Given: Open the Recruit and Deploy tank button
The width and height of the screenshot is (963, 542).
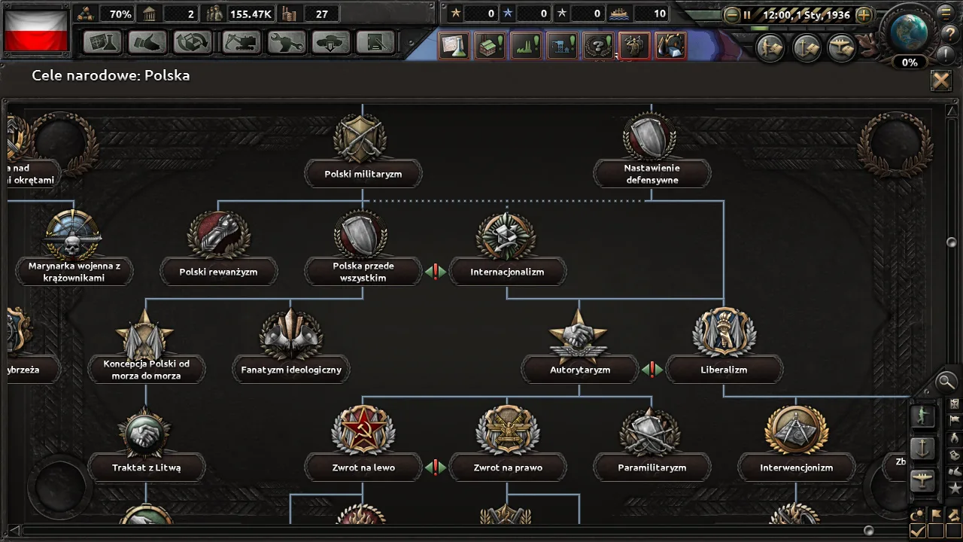Looking at the screenshot, I should (x=331, y=42).
